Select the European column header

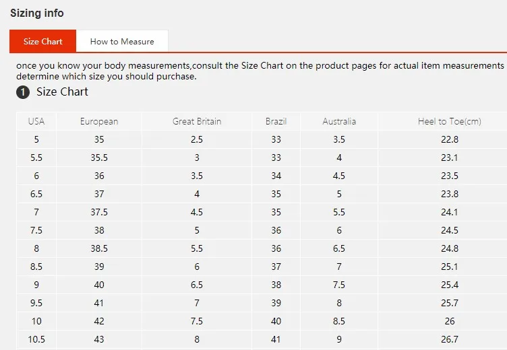[x=99, y=121]
